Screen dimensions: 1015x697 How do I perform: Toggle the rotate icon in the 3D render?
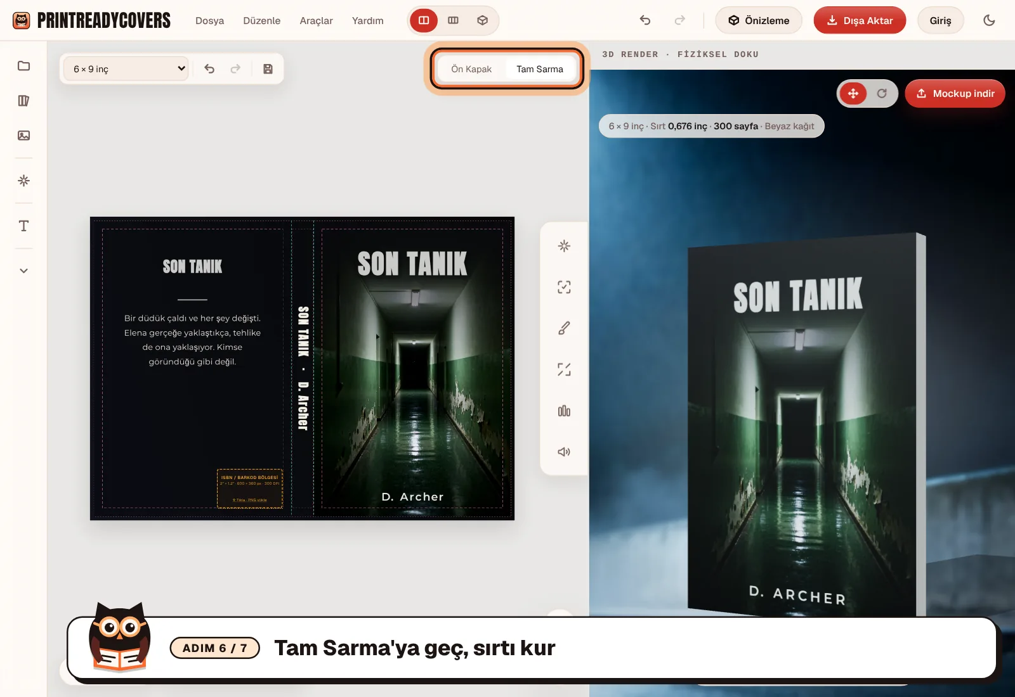pyautogui.click(x=882, y=93)
